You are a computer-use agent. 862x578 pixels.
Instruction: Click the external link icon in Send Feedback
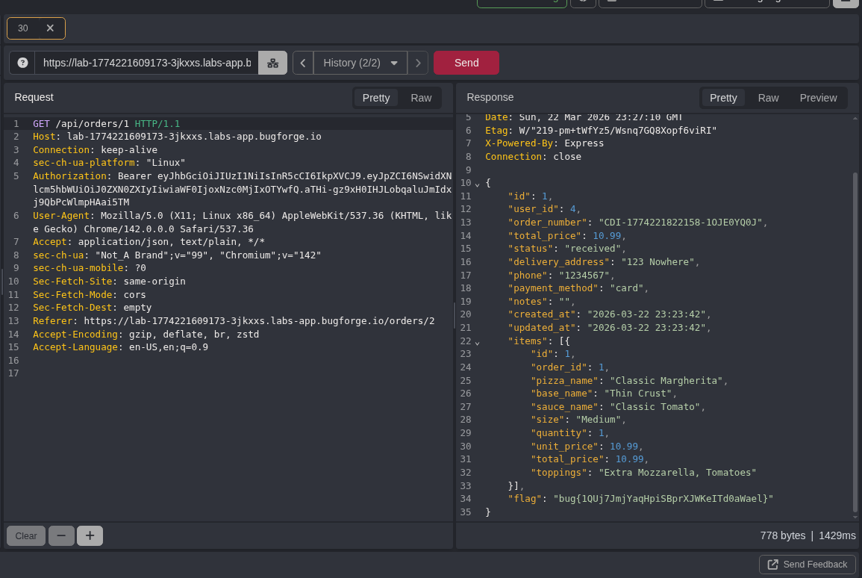tap(772, 565)
